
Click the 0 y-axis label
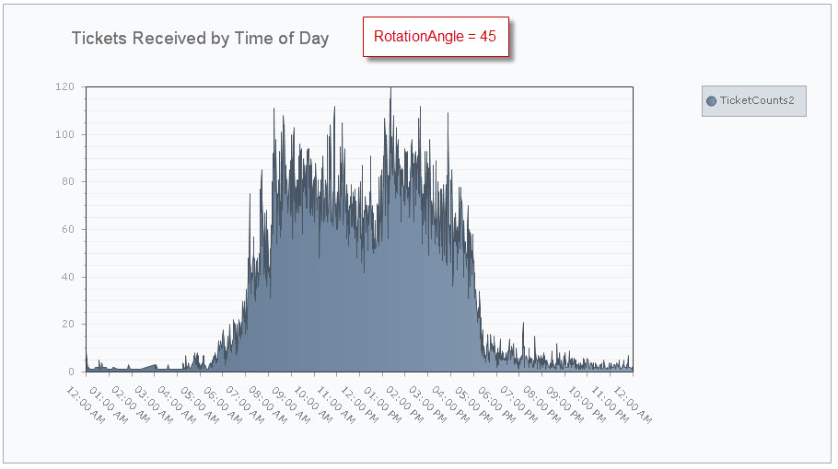point(71,372)
